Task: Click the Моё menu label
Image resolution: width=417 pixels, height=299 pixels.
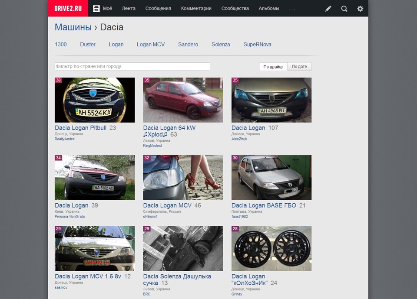Action: tap(107, 9)
